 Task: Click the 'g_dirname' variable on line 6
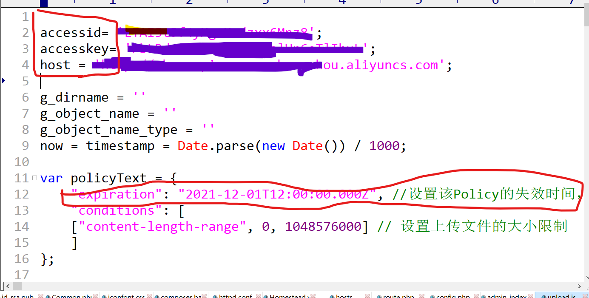pyautogui.click(x=74, y=97)
